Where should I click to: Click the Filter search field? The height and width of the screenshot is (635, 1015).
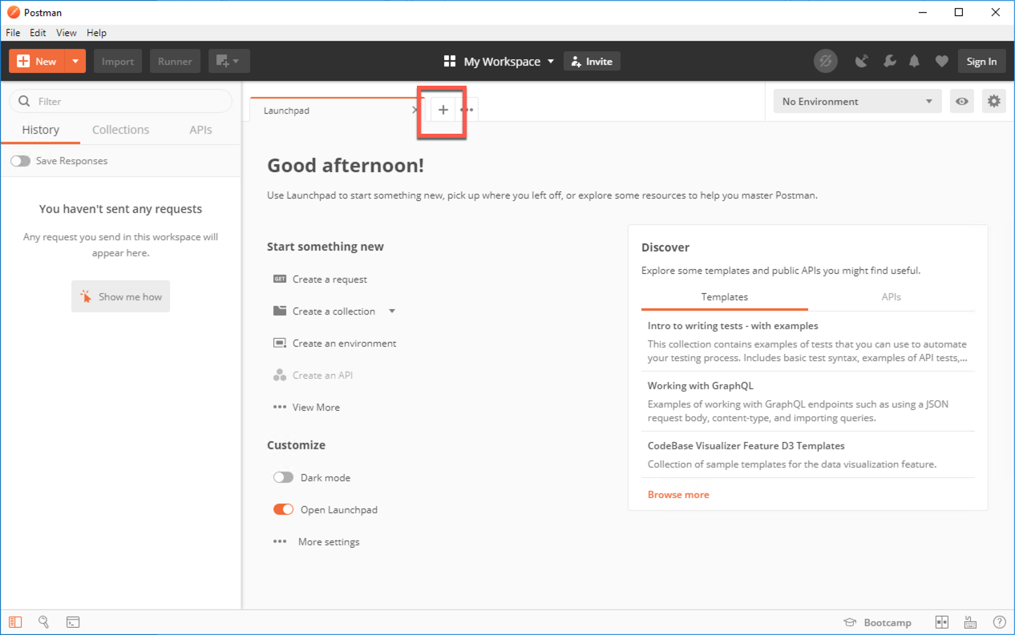121,102
